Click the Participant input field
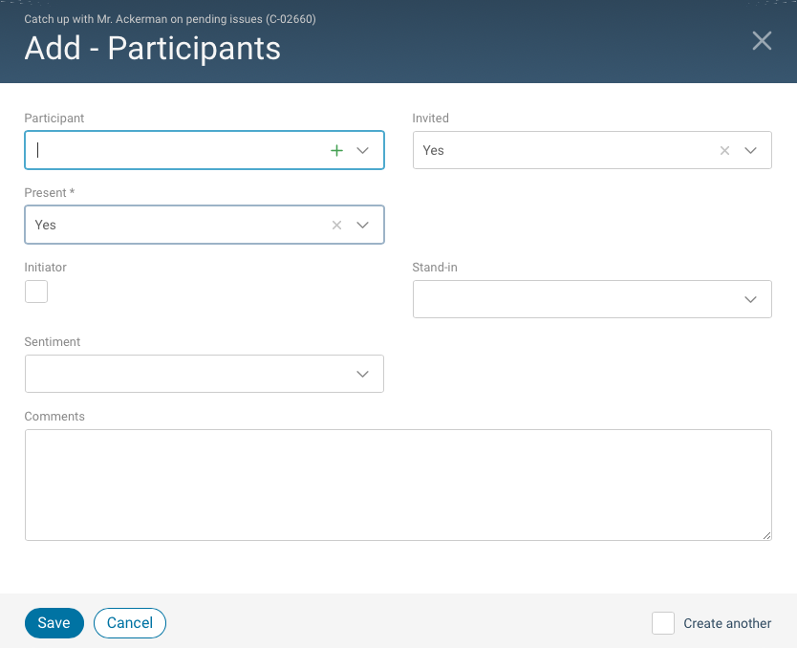797x648 pixels. [172, 150]
